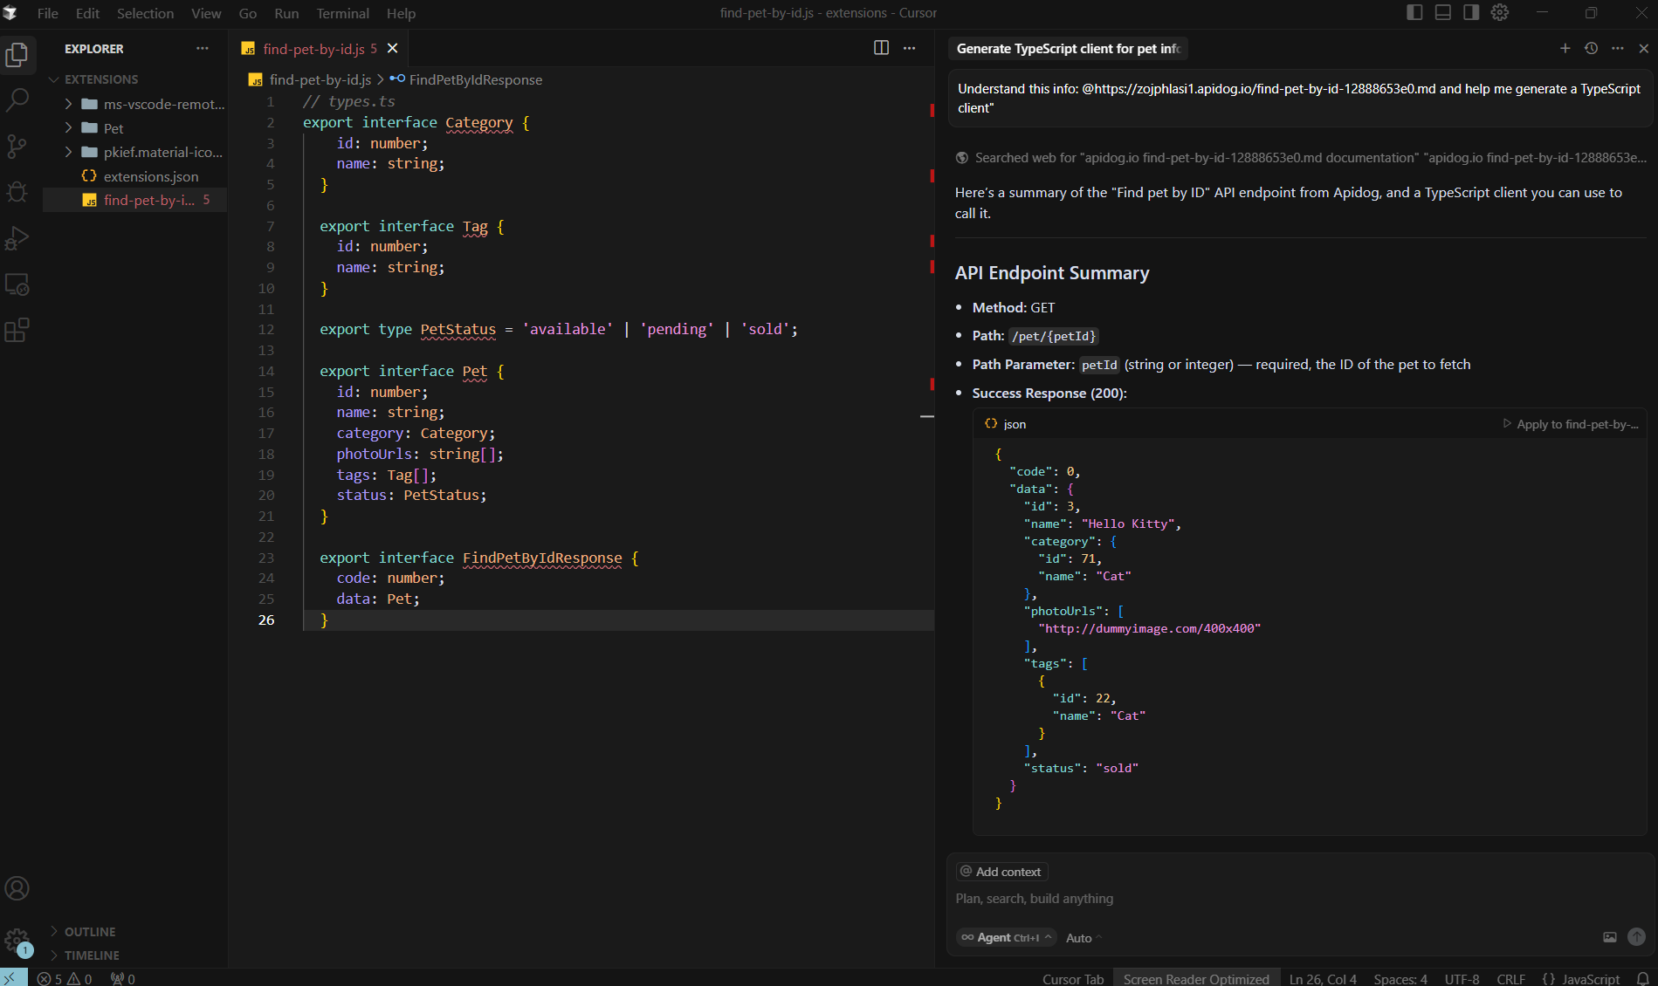Toggle Screen Reader Optimized mode

pos(1196,978)
